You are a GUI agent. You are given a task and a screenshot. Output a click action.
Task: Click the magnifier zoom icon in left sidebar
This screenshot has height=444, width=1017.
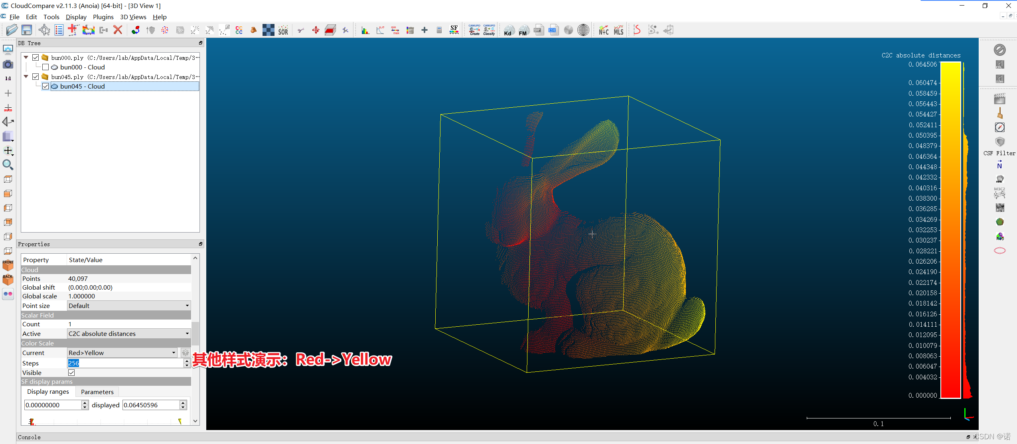(x=8, y=165)
